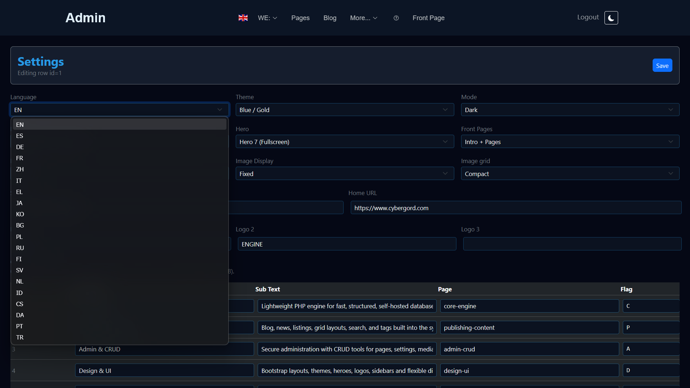
Task: Click the publishing-content page field
Action: tap(529, 328)
